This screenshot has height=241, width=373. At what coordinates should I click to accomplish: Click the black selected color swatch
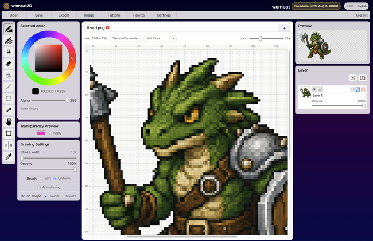click(x=36, y=92)
